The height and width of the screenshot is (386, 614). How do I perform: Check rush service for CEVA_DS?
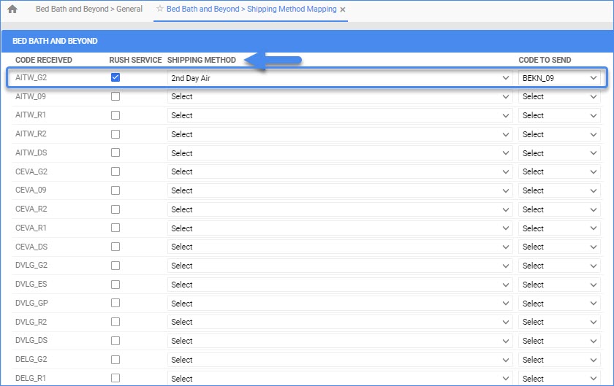[x=115, y=247]
